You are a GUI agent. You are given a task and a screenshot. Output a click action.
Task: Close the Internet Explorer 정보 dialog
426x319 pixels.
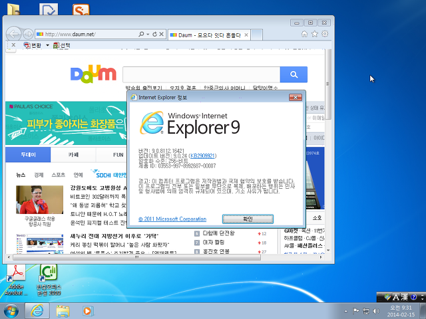296,98
